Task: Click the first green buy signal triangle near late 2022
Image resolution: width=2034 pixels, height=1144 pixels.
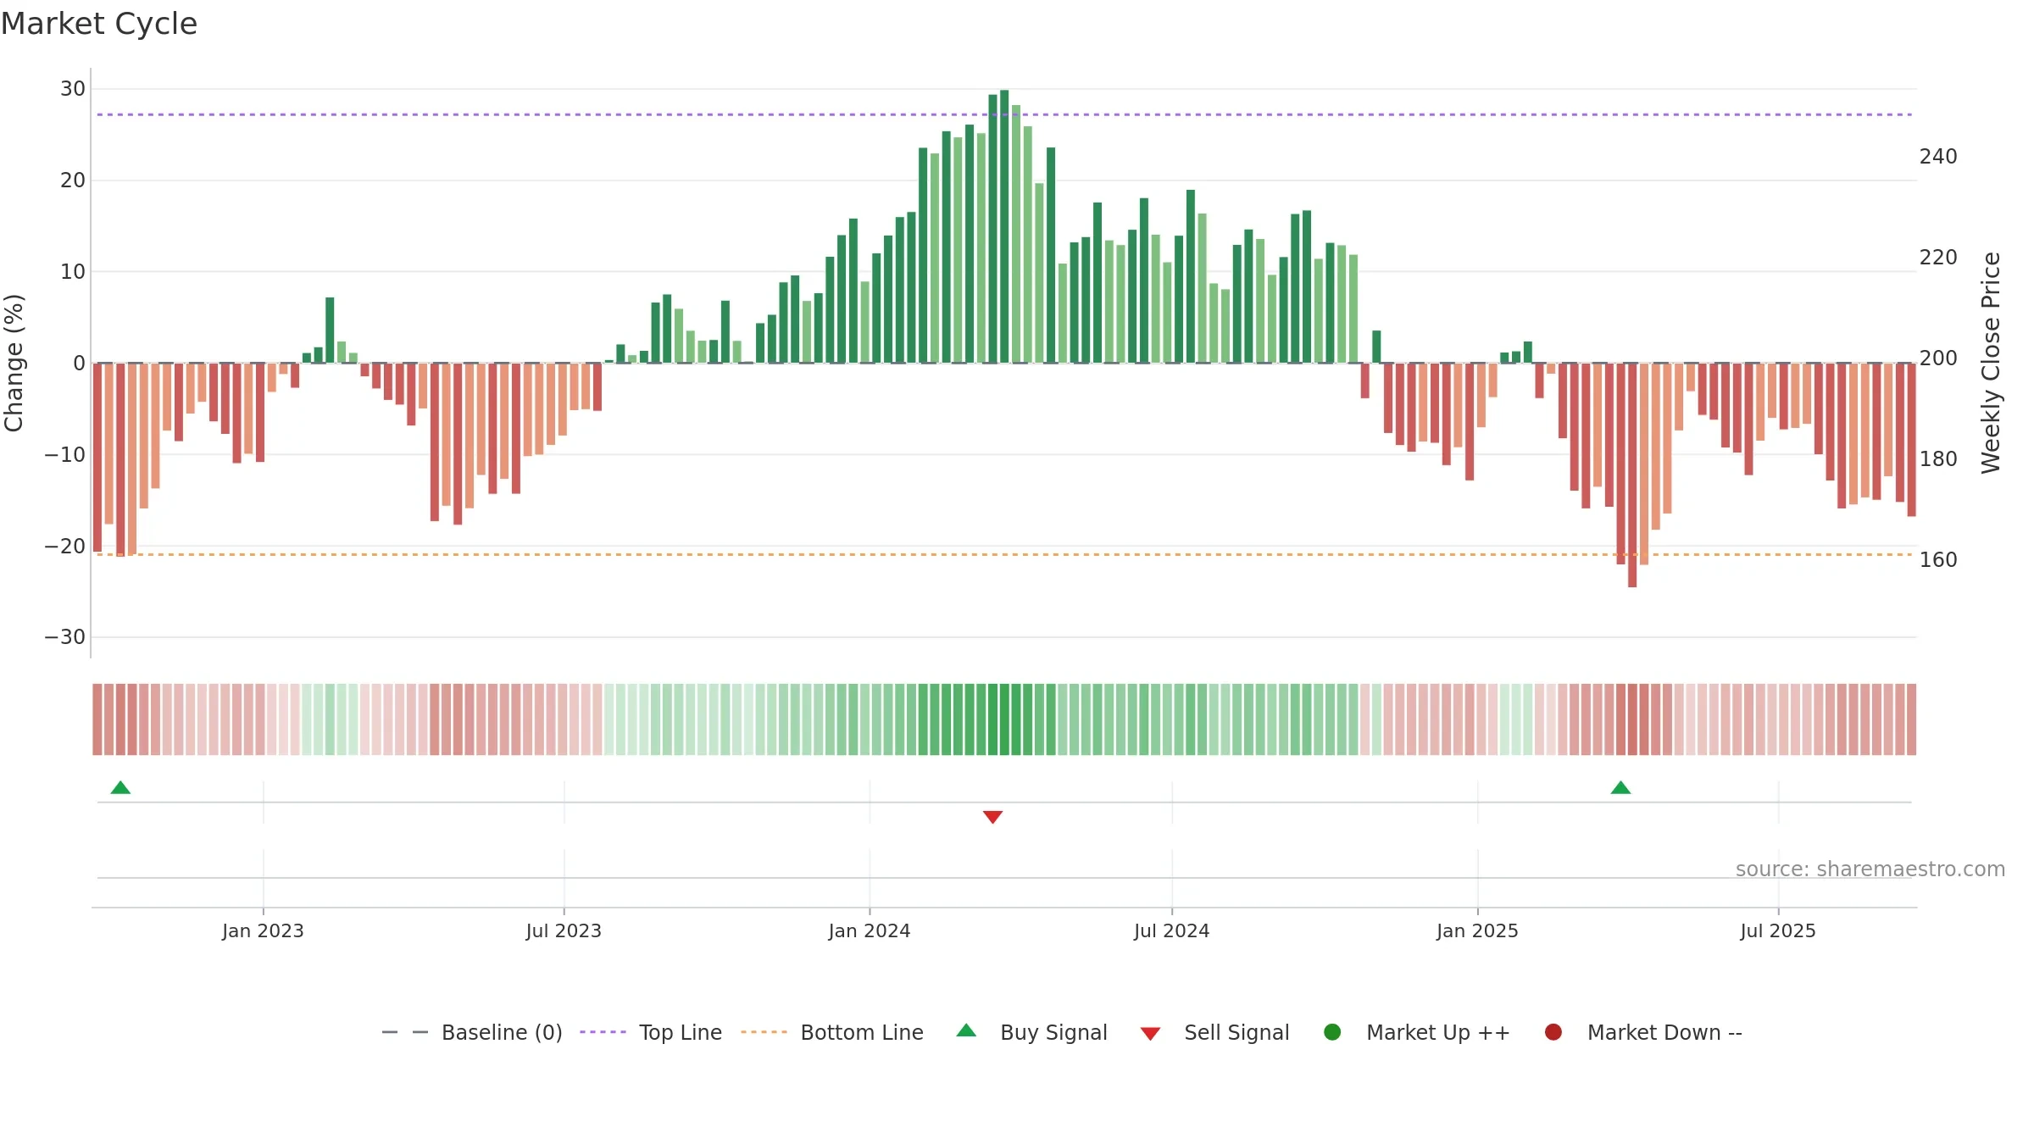Action: [120, 788]
